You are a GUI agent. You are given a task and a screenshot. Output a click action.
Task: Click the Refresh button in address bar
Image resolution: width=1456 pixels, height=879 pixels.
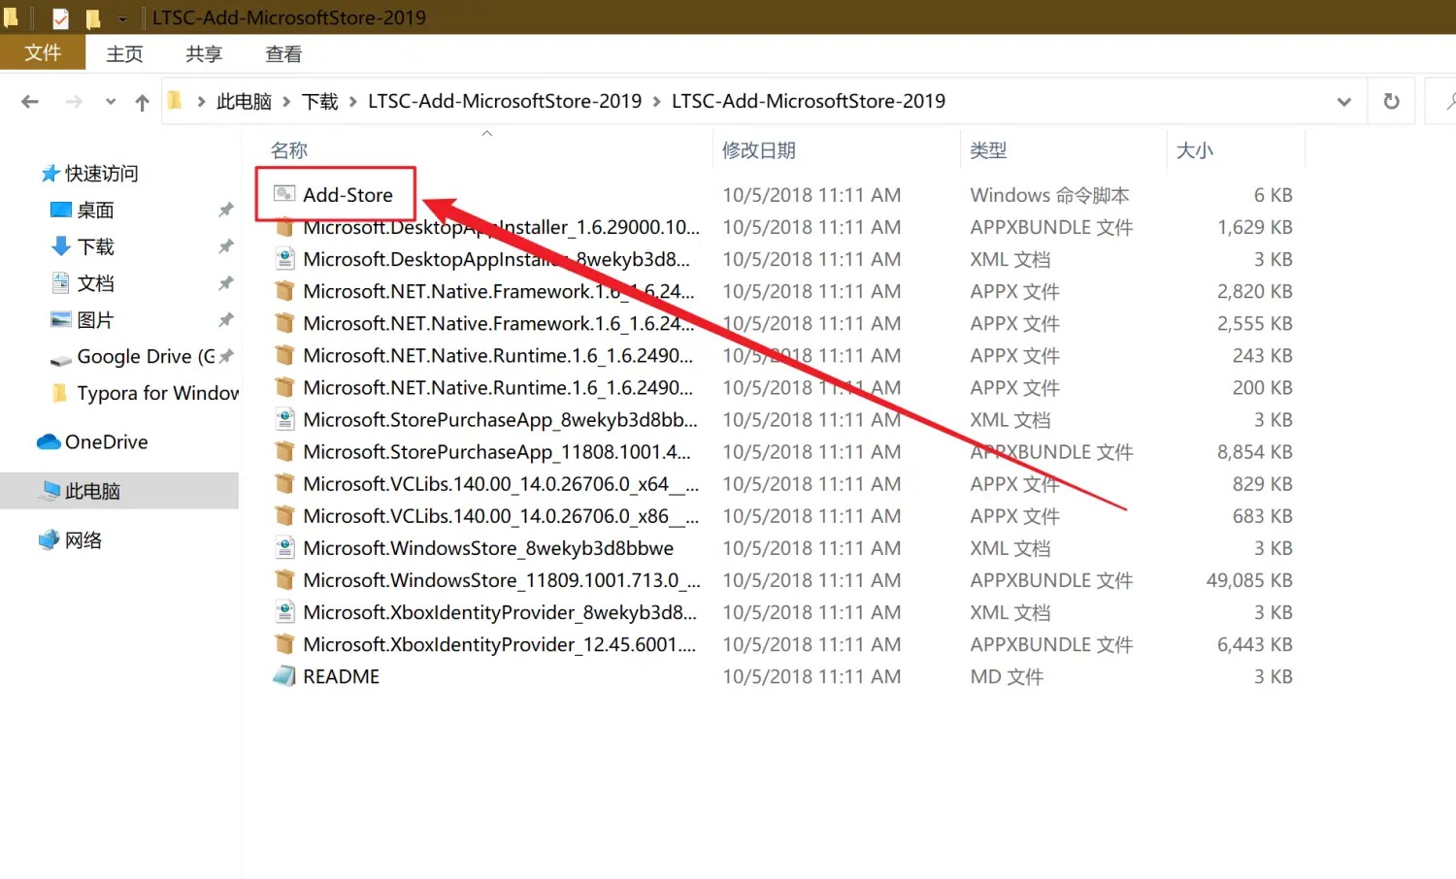[1391, 102]
